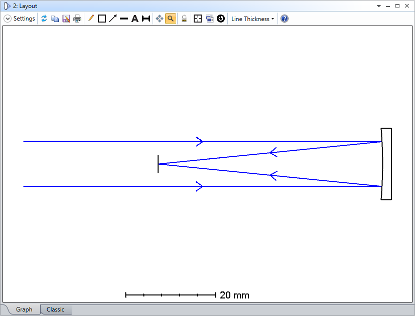Click the circular reset view icon
Viewport: 415px width, 316px height.
tap(221, 19)
